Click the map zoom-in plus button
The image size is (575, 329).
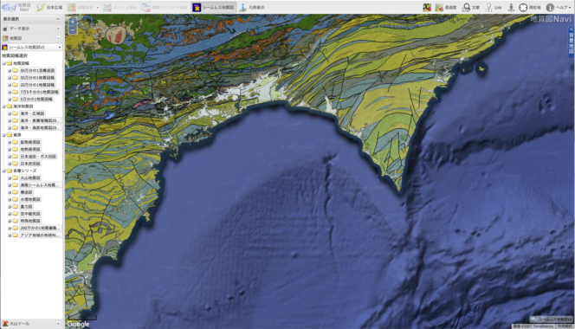73,22
